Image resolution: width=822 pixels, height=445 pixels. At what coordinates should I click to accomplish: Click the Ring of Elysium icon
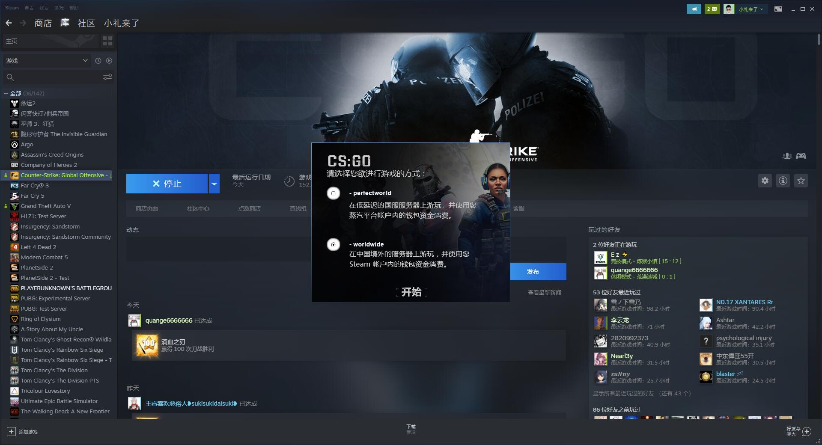tap(14, 319)
